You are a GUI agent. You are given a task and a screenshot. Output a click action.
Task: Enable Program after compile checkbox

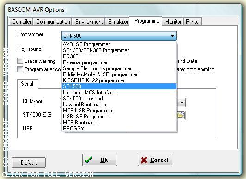click(x=20, y=69)
